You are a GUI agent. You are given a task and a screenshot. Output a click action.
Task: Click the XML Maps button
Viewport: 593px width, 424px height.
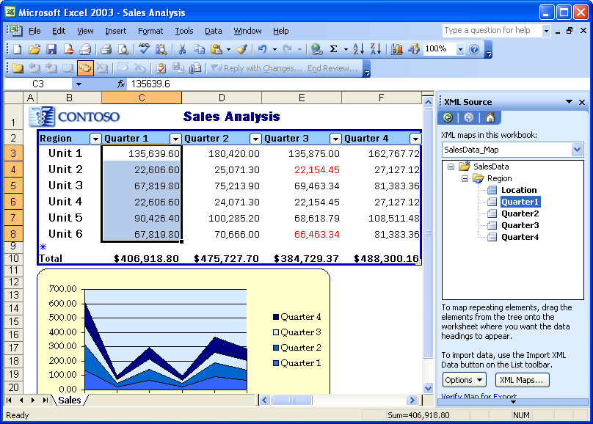[x=522, y=380]
